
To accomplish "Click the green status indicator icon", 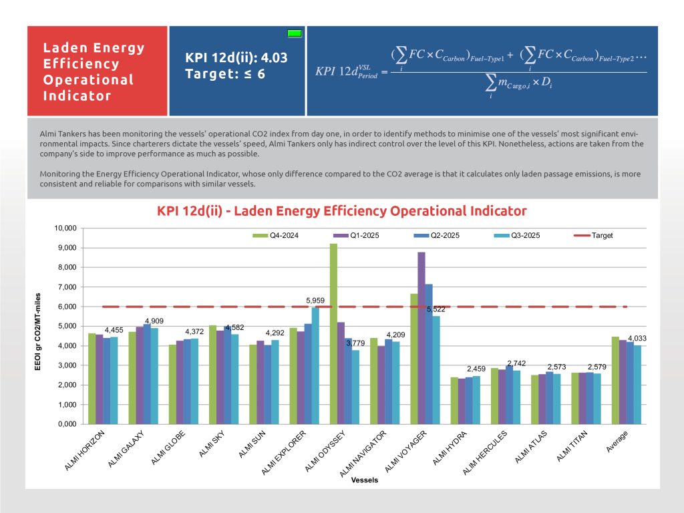I will tap(294, 33).
